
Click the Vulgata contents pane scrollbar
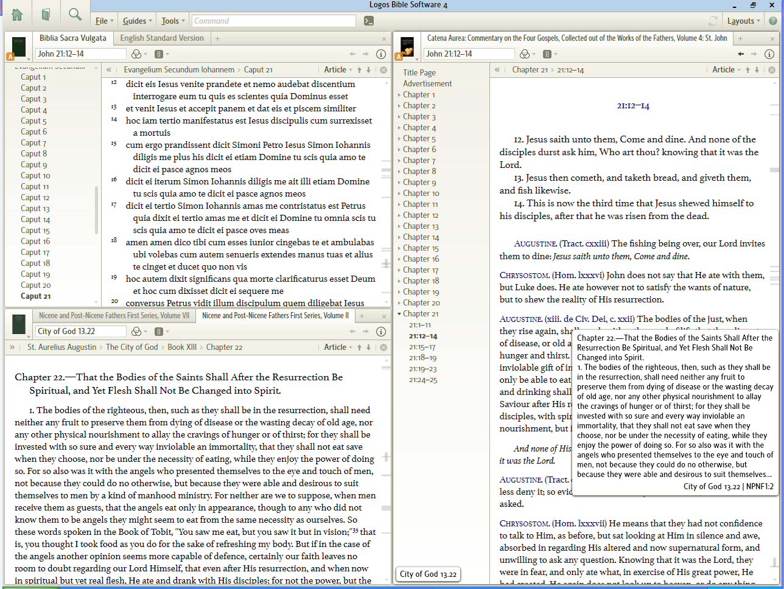(96, 210)
